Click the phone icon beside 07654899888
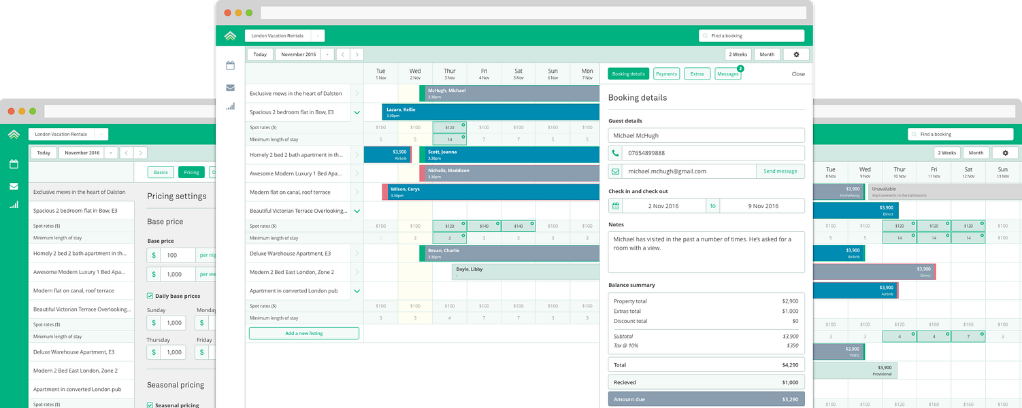Viewport: 1022px width, 408px height. tap(616, 153)
